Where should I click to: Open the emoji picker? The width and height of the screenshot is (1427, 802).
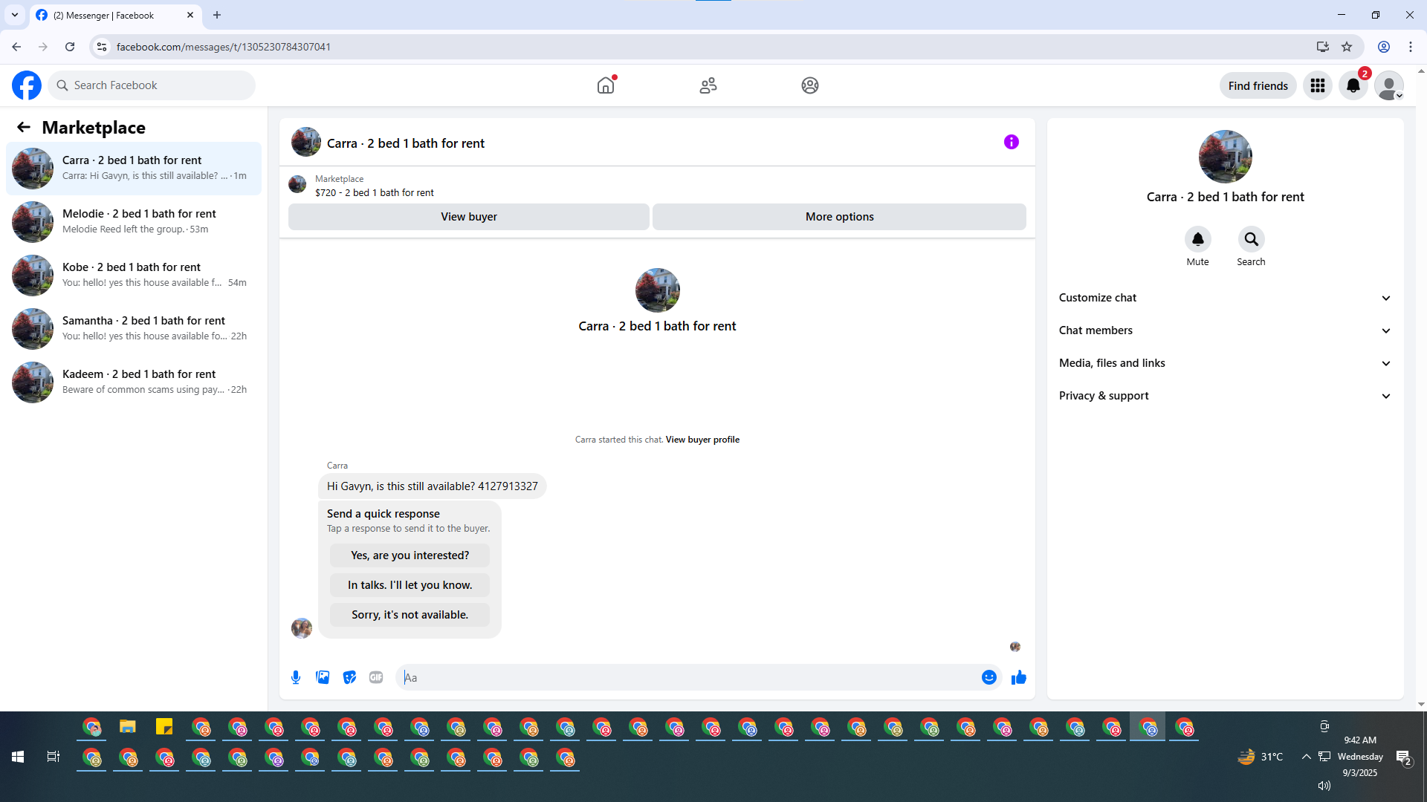click(988, 677)
